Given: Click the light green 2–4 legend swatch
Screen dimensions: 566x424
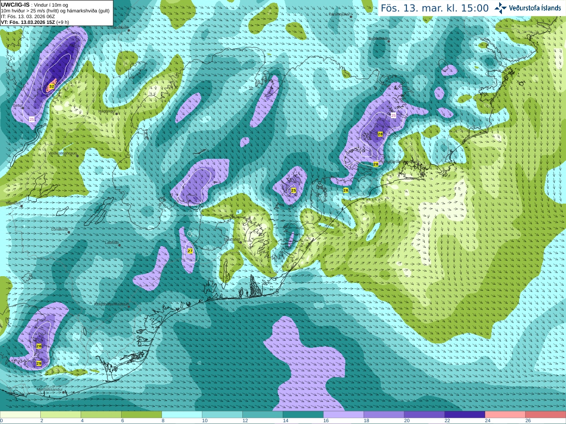Looking at the screenshot, I should pos(61,415).
